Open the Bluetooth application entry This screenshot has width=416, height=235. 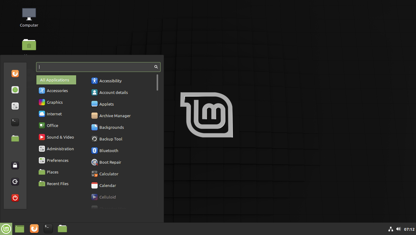(109, 151)
